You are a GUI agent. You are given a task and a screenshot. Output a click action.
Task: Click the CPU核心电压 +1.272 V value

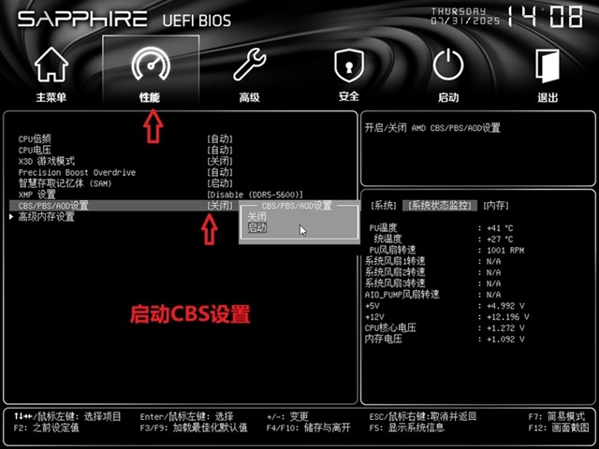[505, 328]
